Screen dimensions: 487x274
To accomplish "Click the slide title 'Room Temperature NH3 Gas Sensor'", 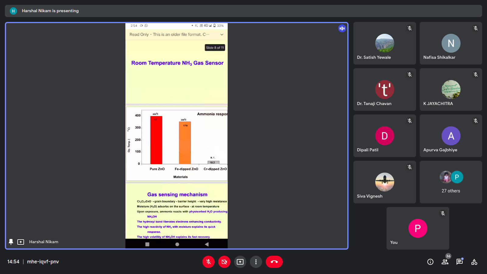I will tap(177, 63).
